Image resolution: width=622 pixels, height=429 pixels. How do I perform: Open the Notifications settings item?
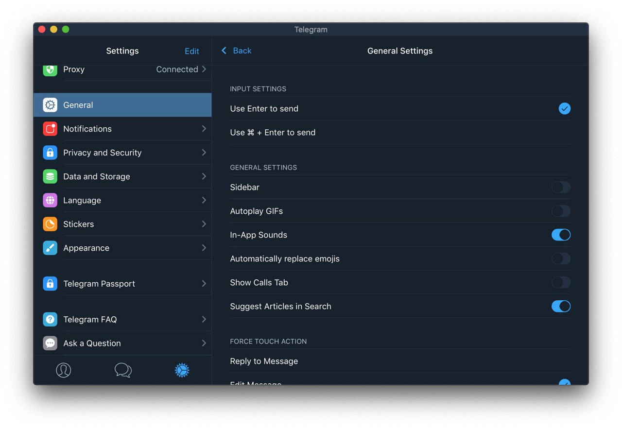pos(122,129)
